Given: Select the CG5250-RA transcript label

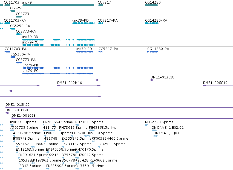Looking at the screenshot, I should (20, 26).
